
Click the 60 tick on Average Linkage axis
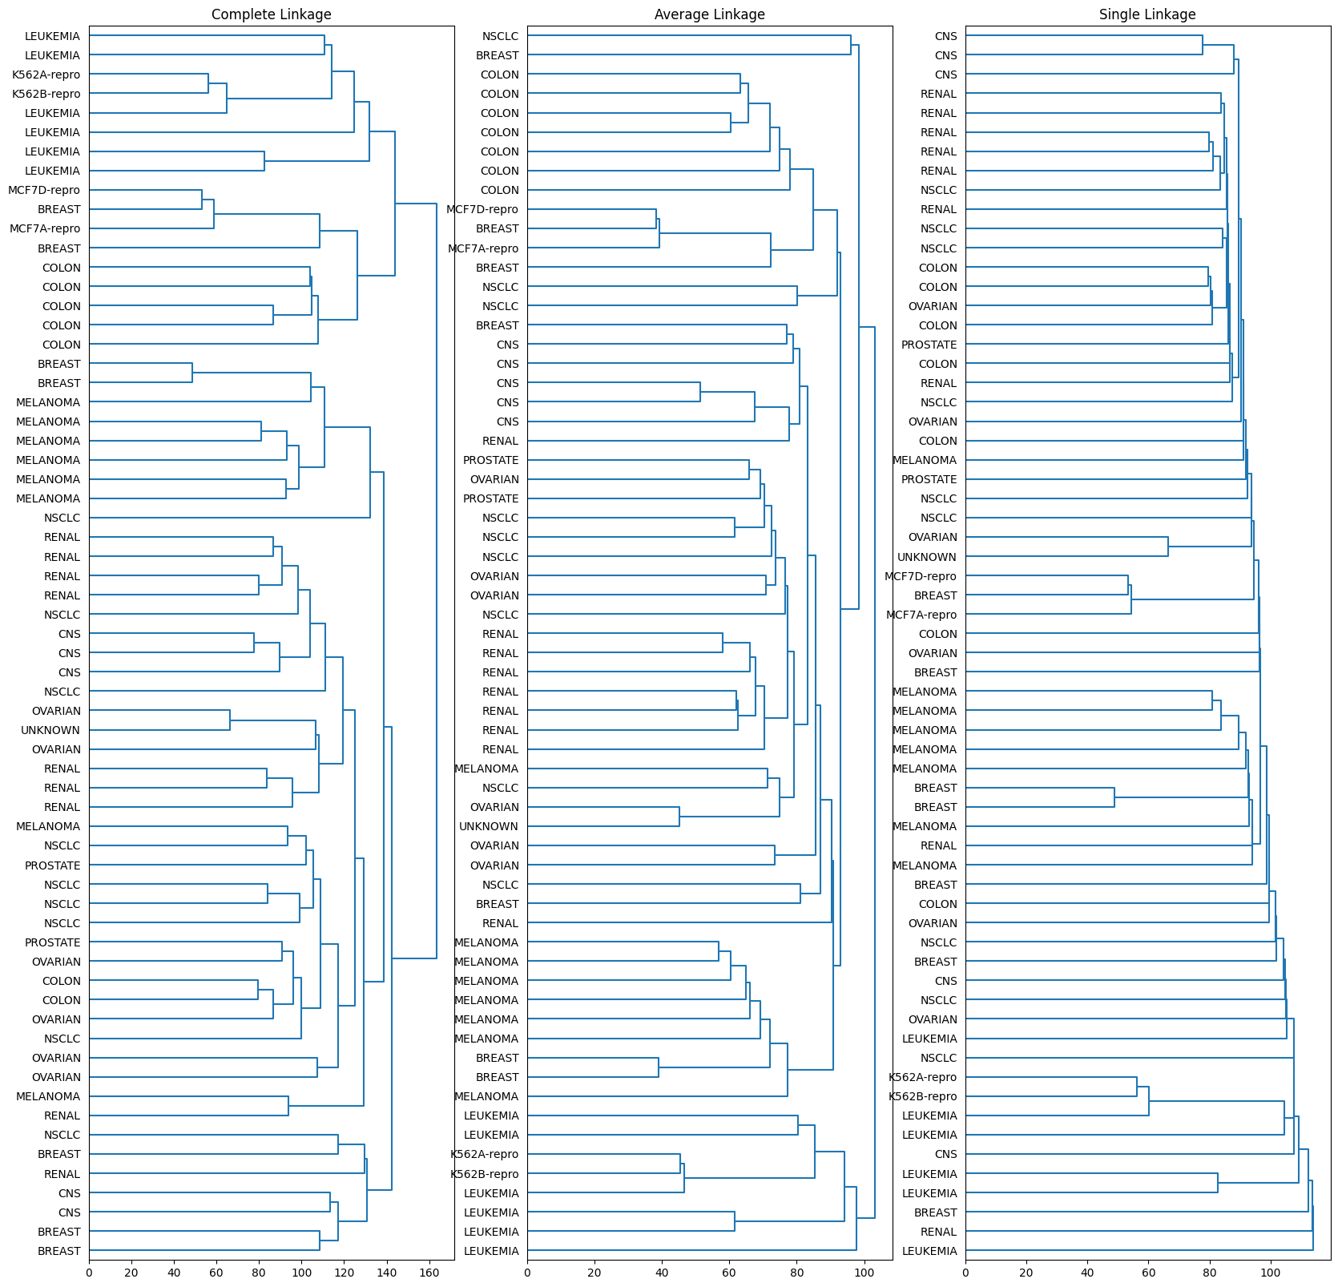729,1271
